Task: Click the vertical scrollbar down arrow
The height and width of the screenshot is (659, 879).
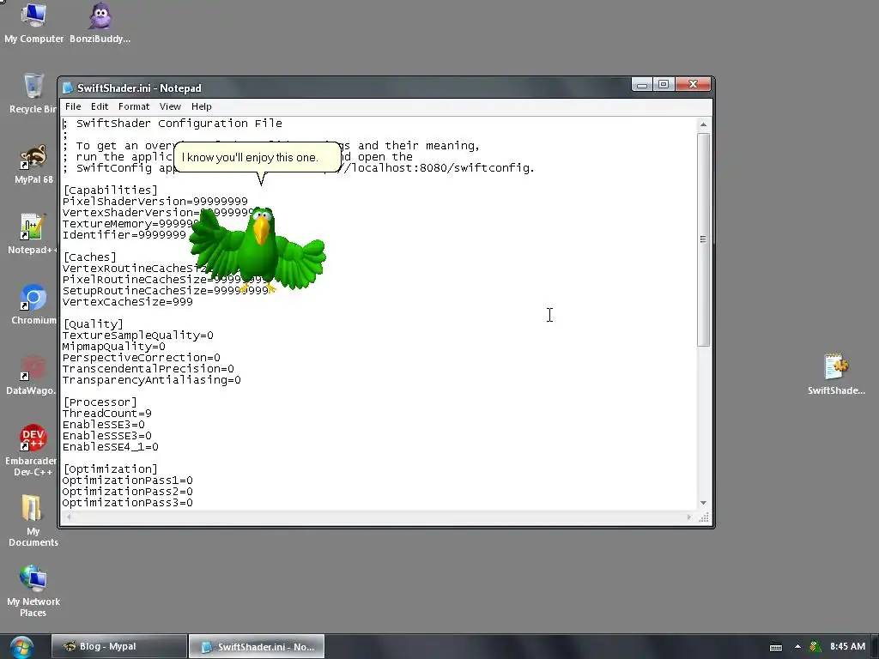Action: [x=703, y=503]
